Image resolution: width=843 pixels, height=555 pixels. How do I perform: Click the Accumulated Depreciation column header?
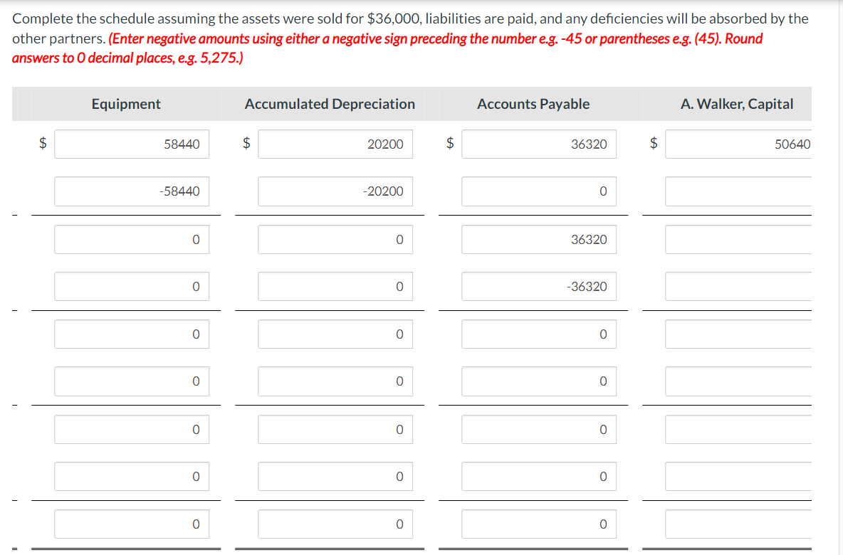tap(330, 104)
